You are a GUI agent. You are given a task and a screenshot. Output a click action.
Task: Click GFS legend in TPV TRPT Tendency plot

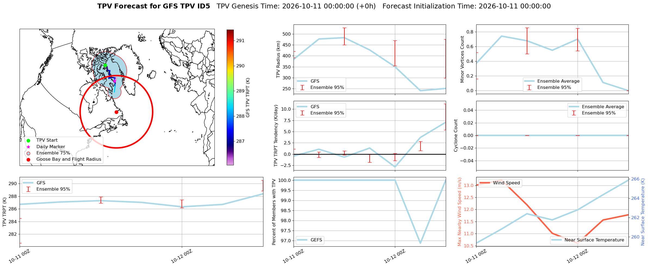(x=308, y=107)
